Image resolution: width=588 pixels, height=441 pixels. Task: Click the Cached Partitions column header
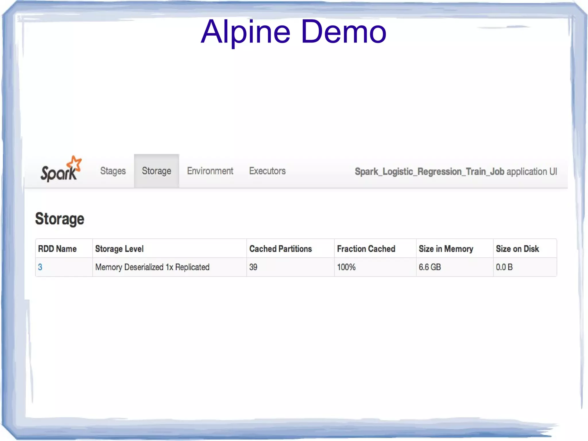point(281,249)
